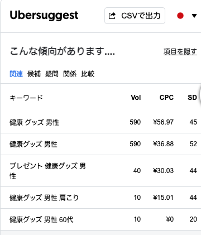Screen dimensions: 201x235
Task: Click the 健康グッズ 男性 60代 keyword
Action: 41,219
